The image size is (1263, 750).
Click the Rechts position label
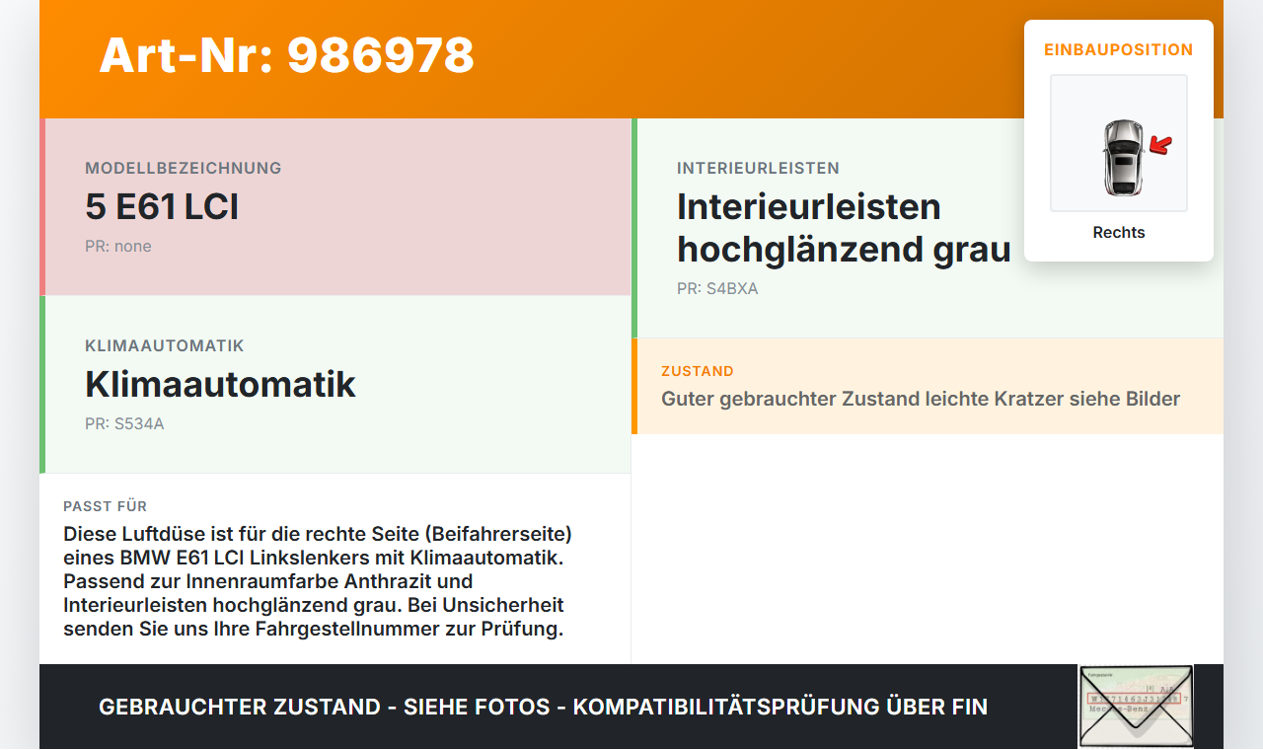(1119, 233)
